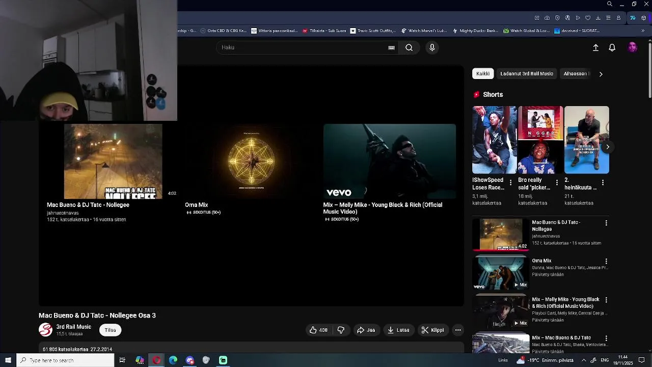Show hidden bookmarks with double chevron
The image size is (652, 367).
click(x=643, y=31)
